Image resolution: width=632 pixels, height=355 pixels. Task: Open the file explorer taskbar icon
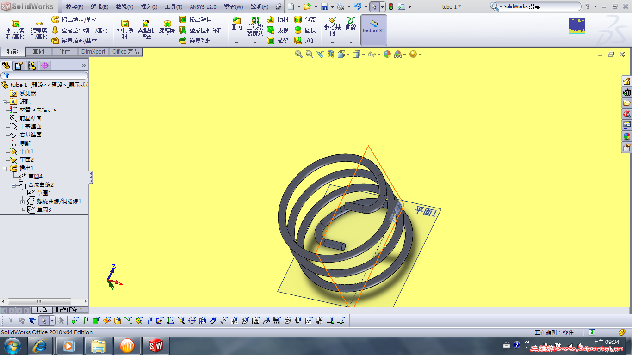99,346
